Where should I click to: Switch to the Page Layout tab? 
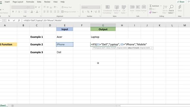[18, 2]
